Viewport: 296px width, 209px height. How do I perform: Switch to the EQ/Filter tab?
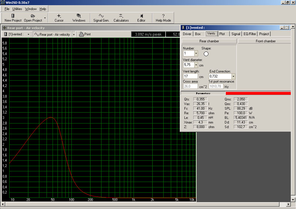tap(250, 34)
